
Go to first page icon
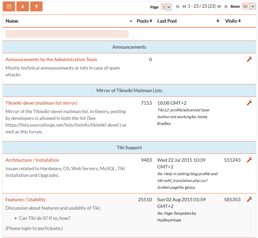pyautogui.click(x=177, y=6)
